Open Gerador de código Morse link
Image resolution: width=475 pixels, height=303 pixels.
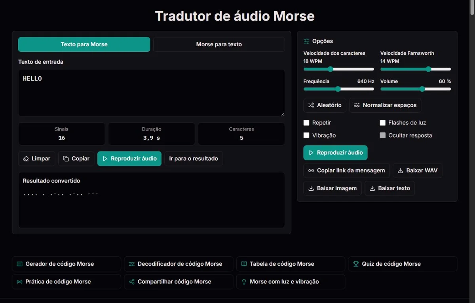66,264
